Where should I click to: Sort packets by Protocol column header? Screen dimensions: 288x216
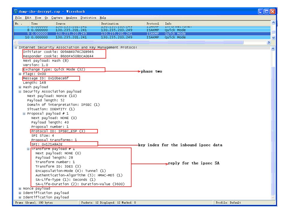pyautogui.click(x=154, y=23)
